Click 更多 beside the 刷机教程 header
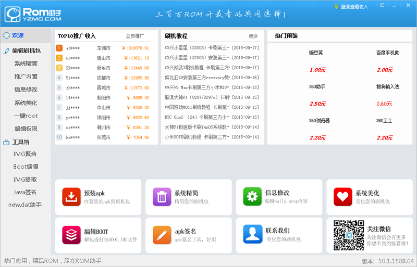 click(x=253, y=36)
